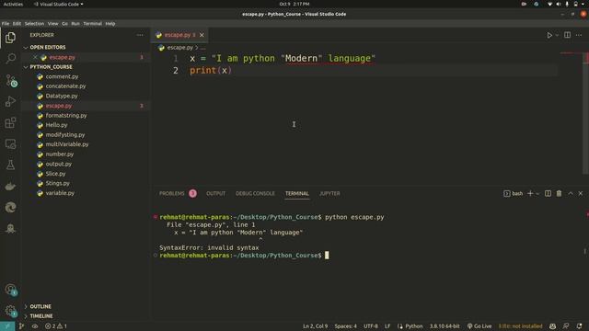Expand the Timeline section
Viewport: 589px width, 331px height.
coord(40,316)
